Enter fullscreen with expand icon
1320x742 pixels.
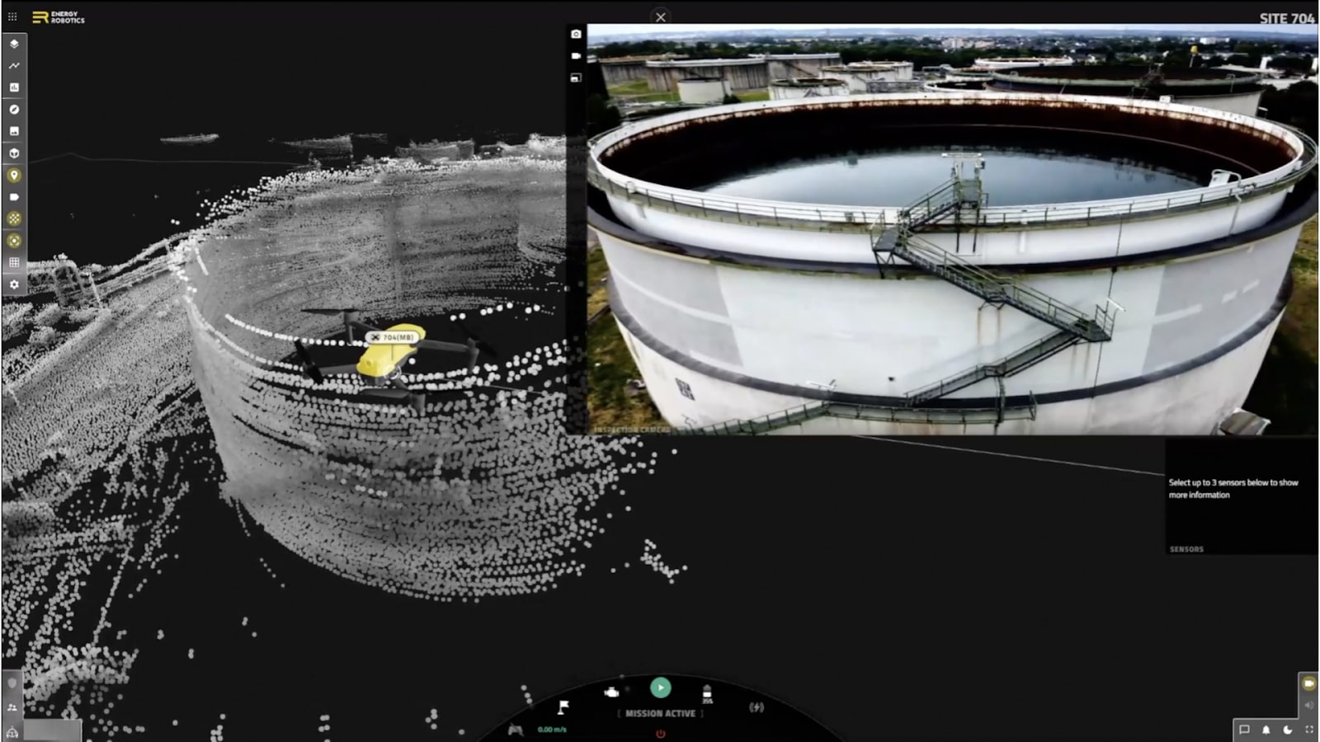pyautogui.click(x=1309, y=730)
